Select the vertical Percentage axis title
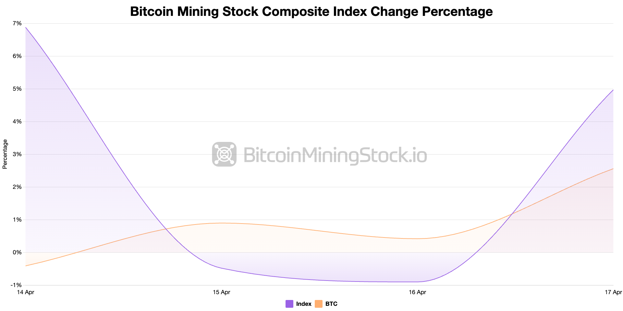Viewport: 623px width, 311px height. click(x=5, y=154)
